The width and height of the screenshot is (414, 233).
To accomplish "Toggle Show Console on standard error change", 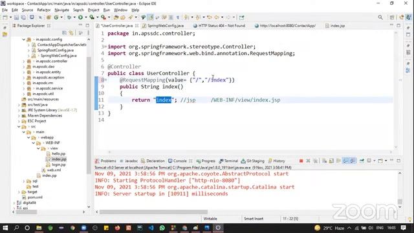I will click(x=353, y=161).
